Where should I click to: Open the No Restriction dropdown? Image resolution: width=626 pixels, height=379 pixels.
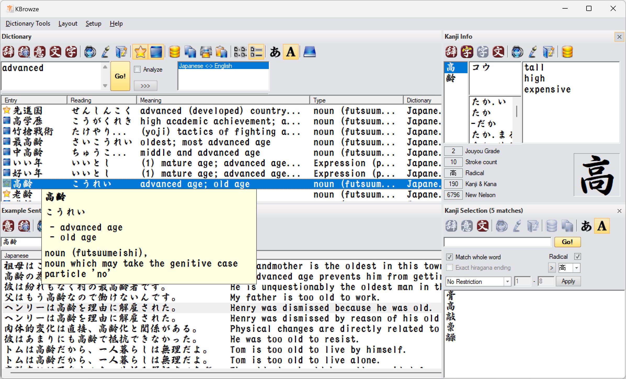click(507, 282)
